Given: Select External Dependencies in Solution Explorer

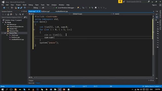Looking at the screenshot, I should (x=16, y=27).
